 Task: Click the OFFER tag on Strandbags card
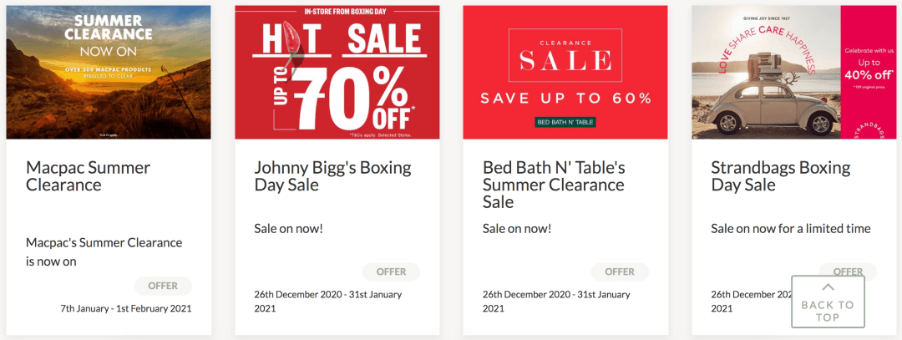click(848, 271)
